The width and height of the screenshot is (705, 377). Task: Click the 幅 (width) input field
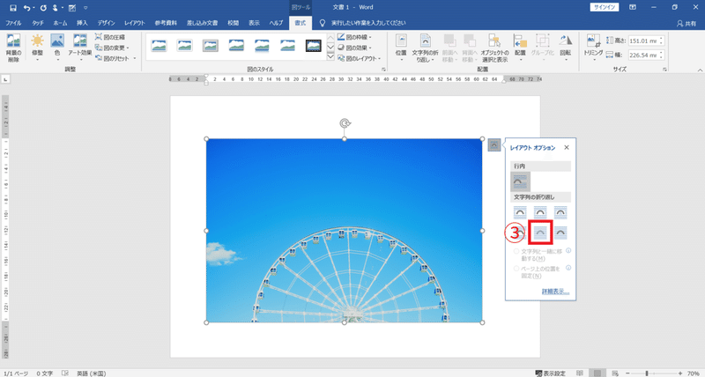tap(643, 55)
